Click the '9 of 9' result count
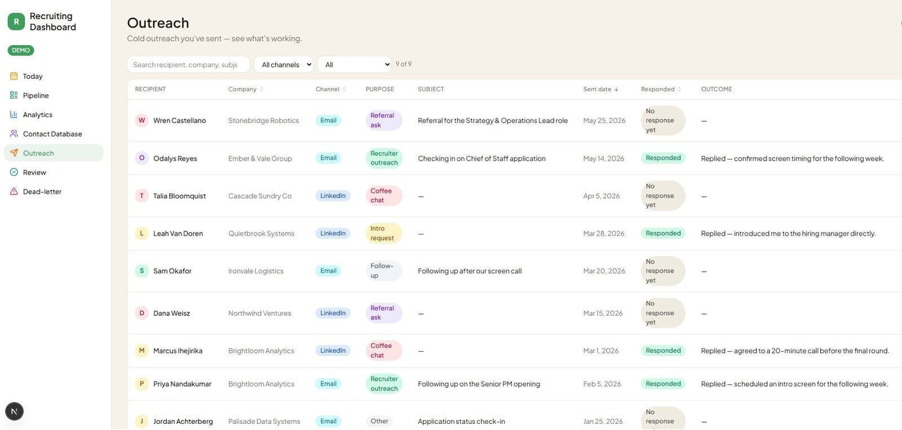This screenshot has width=902, height=430. tap(404, 64)
